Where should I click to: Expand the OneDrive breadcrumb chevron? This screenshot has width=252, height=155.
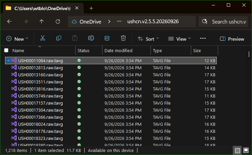109,22
